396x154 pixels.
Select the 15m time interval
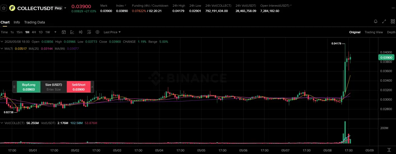(x=19, y=32)
